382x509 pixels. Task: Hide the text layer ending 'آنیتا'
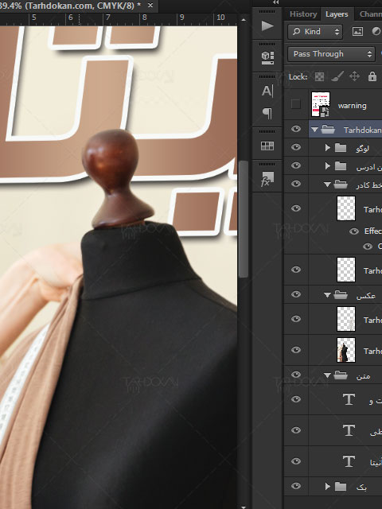coord(295,461)
